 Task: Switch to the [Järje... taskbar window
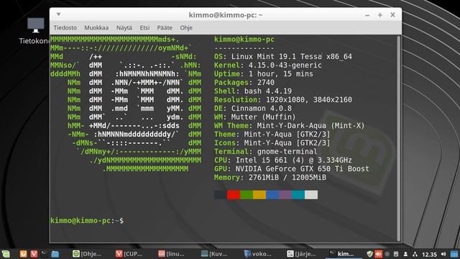click(x=301, y=254)
